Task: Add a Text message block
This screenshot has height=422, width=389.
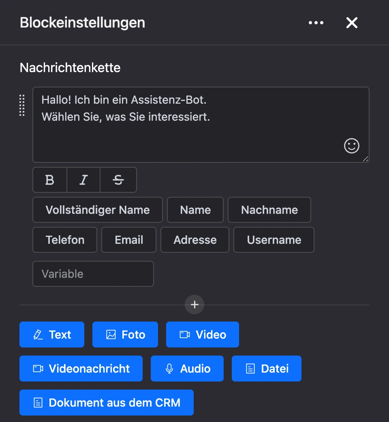Action: click(52, 335)
